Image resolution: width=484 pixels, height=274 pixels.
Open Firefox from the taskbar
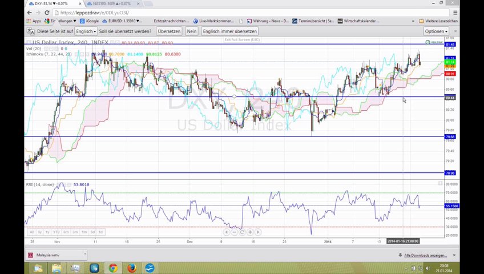coord(131,268)
